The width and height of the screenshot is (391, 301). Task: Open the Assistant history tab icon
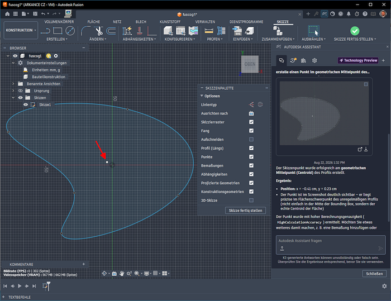tap(293, 60)
